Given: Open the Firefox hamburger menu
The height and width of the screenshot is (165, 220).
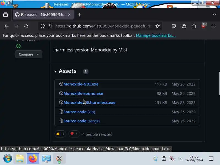Looking at the screenshot, I should pyautogui.click(x=213, y=26).
